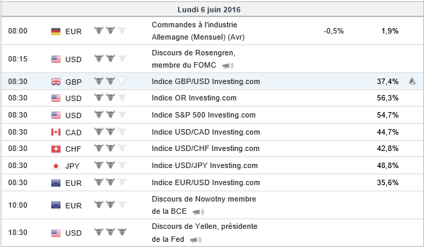This screenshot has width=426, height=248.
Task: Click the speaker icon beside Yellen Fed speech
Action: (196, 240)
